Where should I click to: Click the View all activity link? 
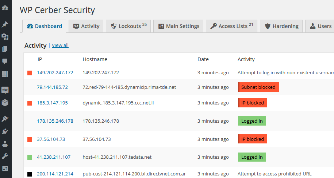coord(60,45)
